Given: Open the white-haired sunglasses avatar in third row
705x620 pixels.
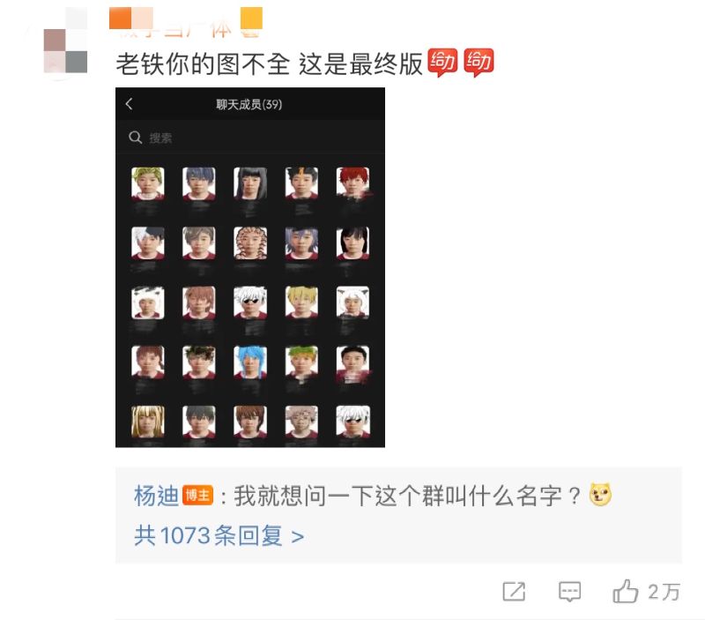Looking at the screenshot, I should coord(250,303).
